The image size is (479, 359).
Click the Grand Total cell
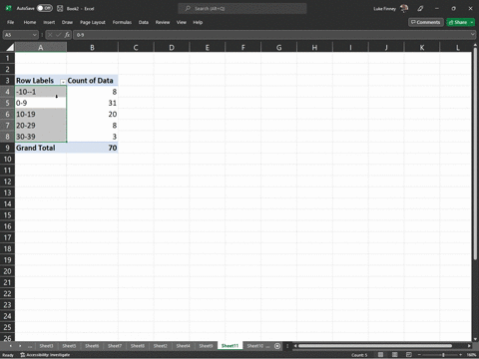coord(41,148)
